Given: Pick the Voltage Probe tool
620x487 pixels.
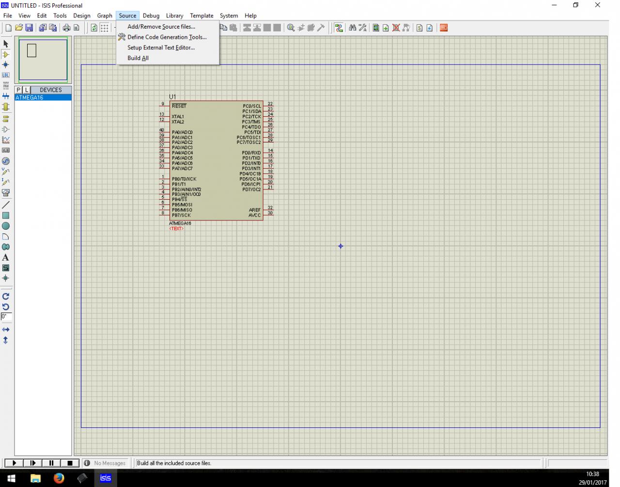Looking at the screenshot, I should [6, 172].
